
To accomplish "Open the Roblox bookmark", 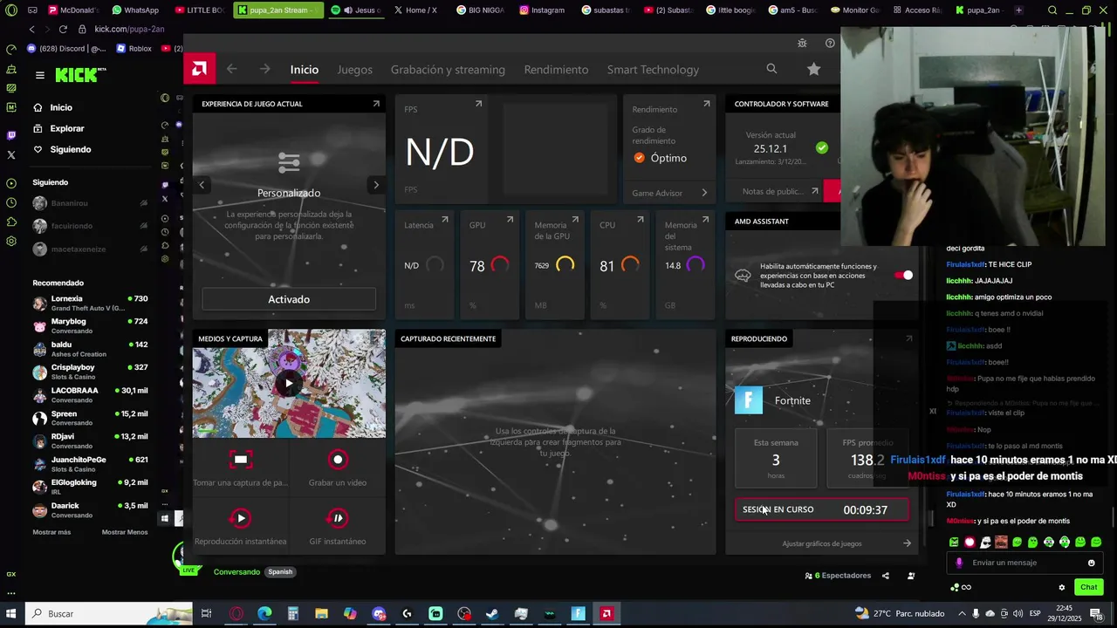I will tap(134, 49).
